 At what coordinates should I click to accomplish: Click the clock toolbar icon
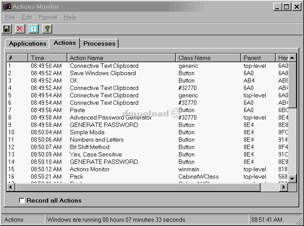click(33, 29)
